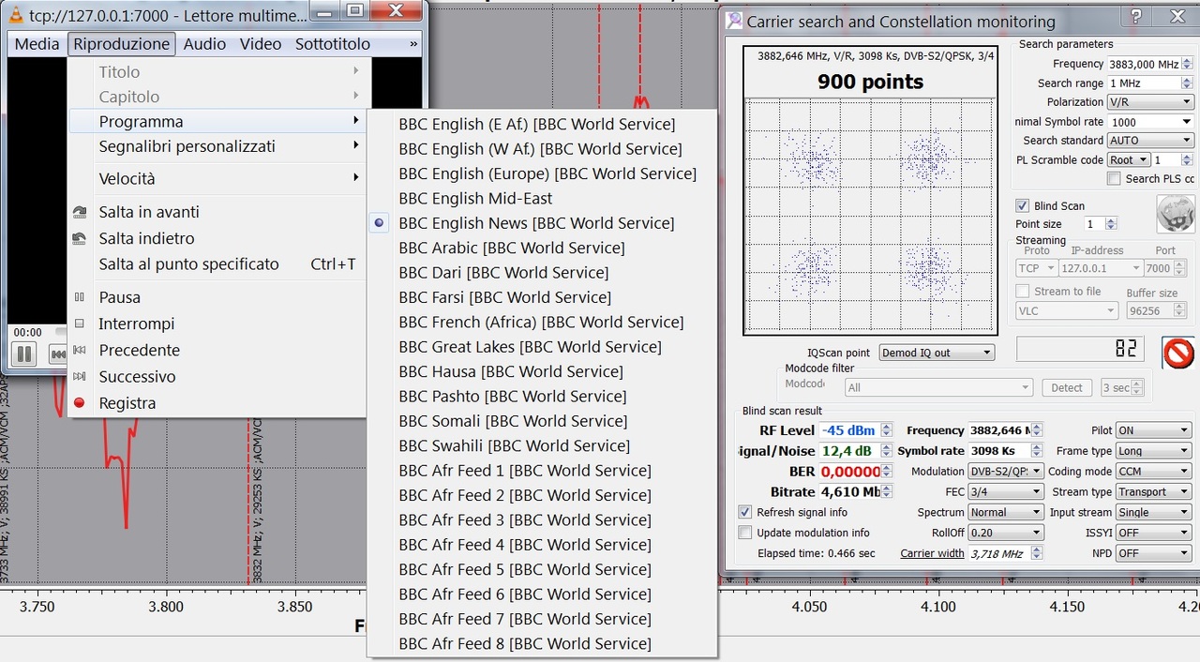Screen dimensions: 1200x662
Task: Select BBC Farsi program
Action: click(542, 297)
